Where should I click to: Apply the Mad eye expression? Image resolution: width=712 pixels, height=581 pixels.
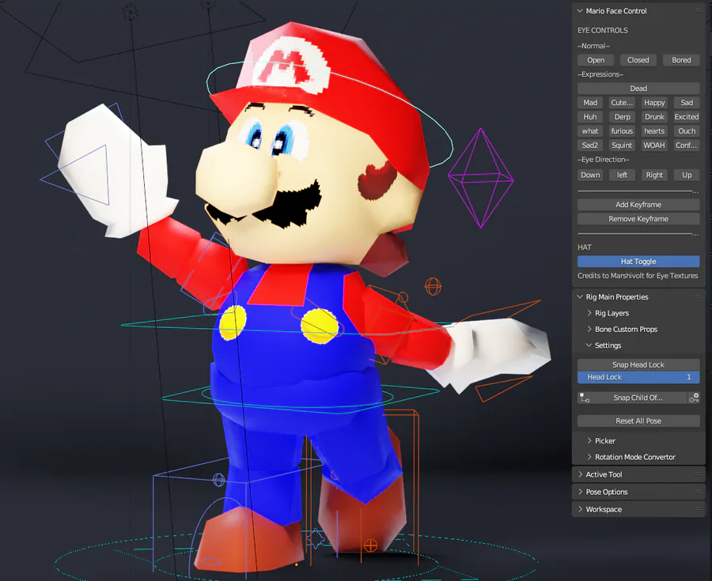590,103
